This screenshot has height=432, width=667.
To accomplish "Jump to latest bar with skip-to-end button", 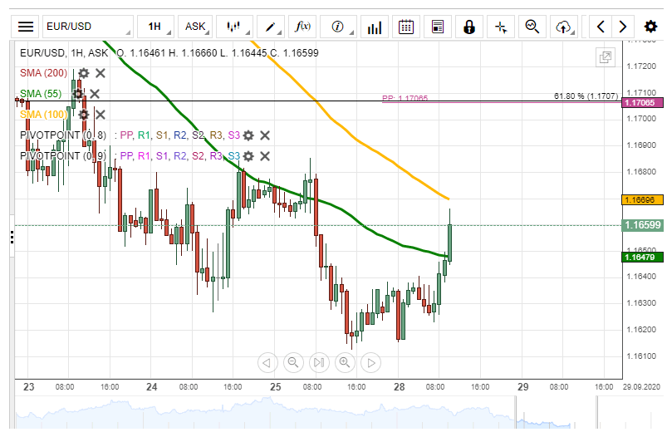I will point(319,362).
